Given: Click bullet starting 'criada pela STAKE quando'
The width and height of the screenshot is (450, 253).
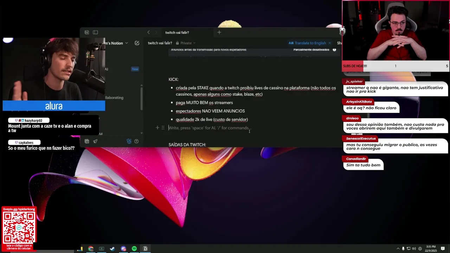Looking at the screenshot, I should (x=256, y=91).
